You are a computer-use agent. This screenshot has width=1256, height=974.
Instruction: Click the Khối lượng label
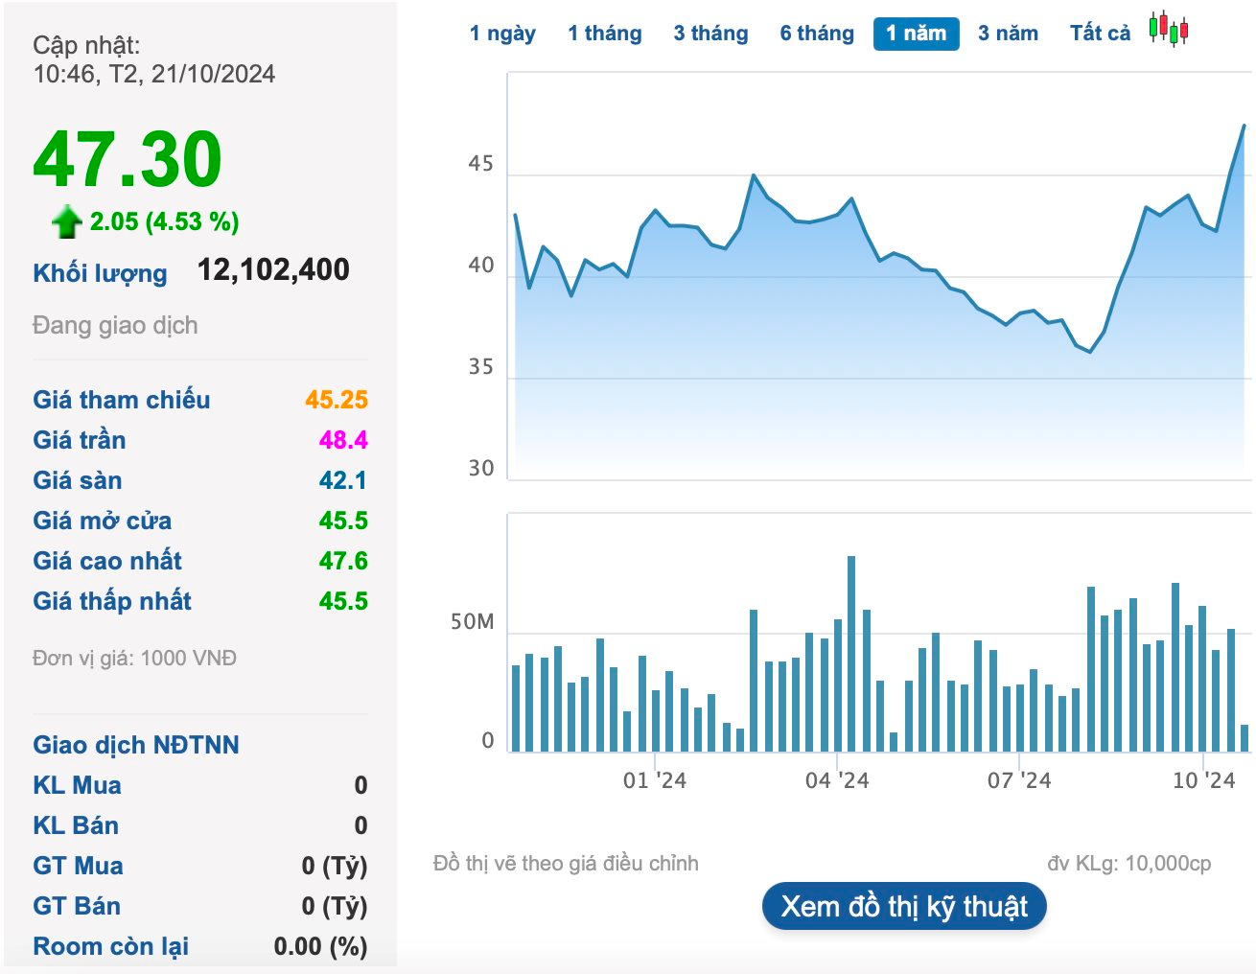coord(100,273)
